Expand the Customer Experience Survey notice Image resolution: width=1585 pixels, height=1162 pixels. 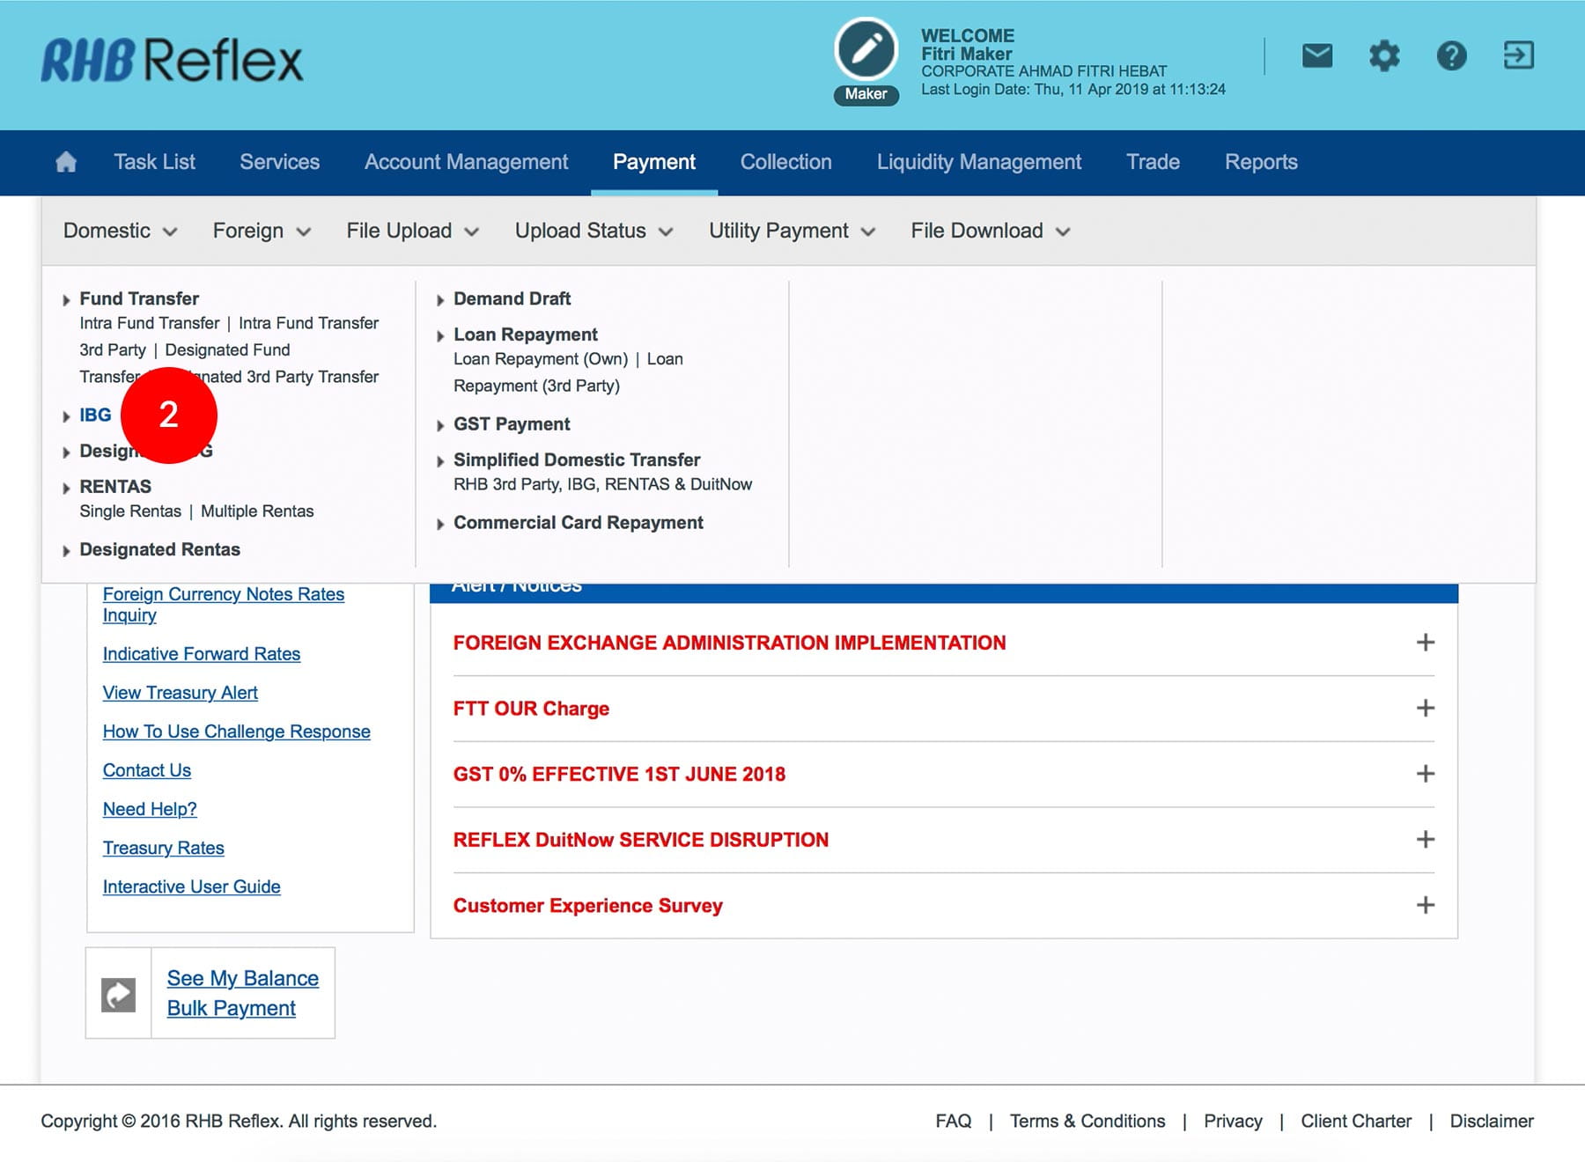click(1425, 905)
